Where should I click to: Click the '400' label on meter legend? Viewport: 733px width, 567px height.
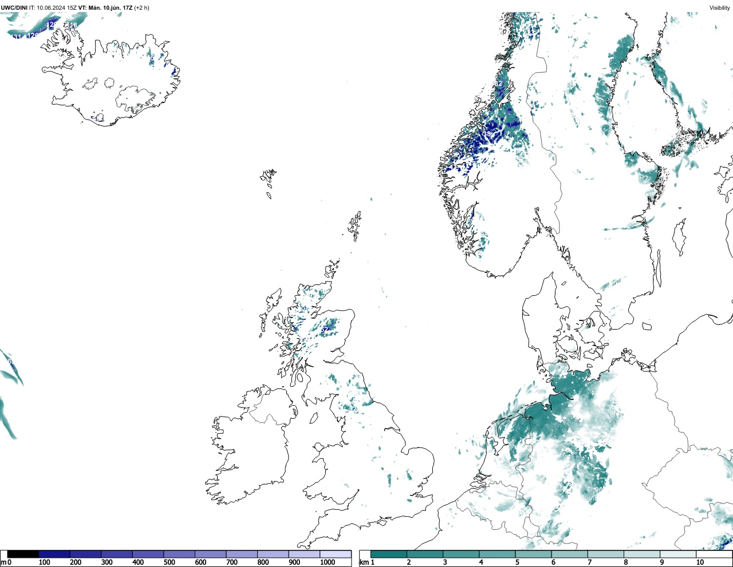click(x=138, y=562)
